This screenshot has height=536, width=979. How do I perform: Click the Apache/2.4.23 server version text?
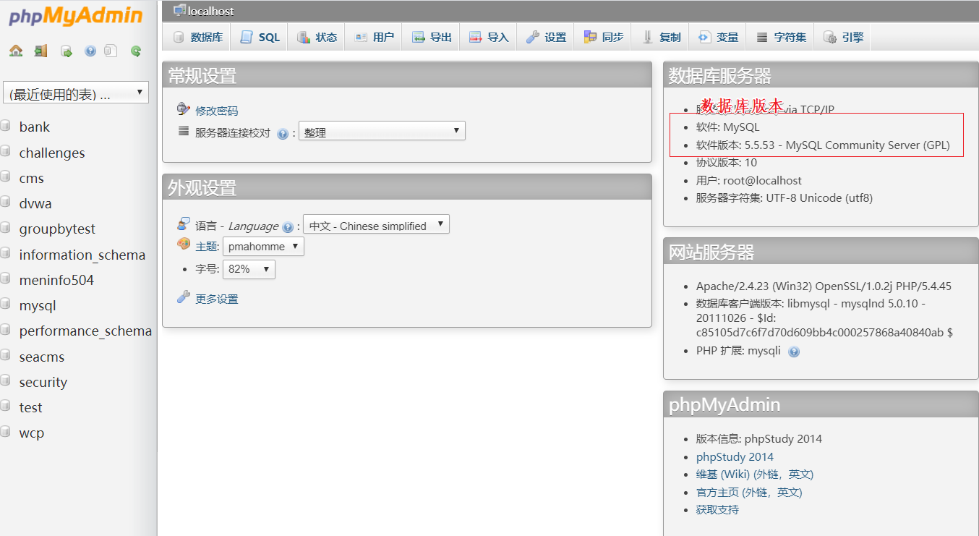point(824,286)
